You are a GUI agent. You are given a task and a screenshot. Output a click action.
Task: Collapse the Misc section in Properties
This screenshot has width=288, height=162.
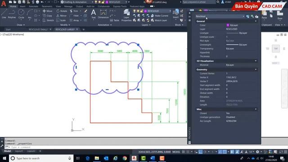[256, 109]
